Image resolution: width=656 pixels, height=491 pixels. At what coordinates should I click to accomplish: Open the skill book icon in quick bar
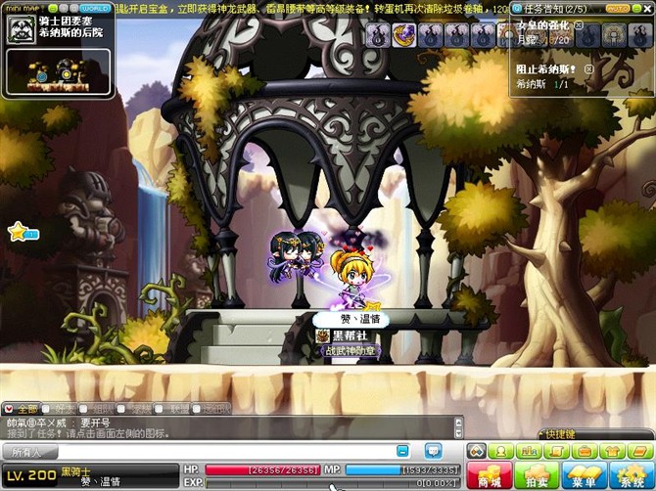pos(639,451)
